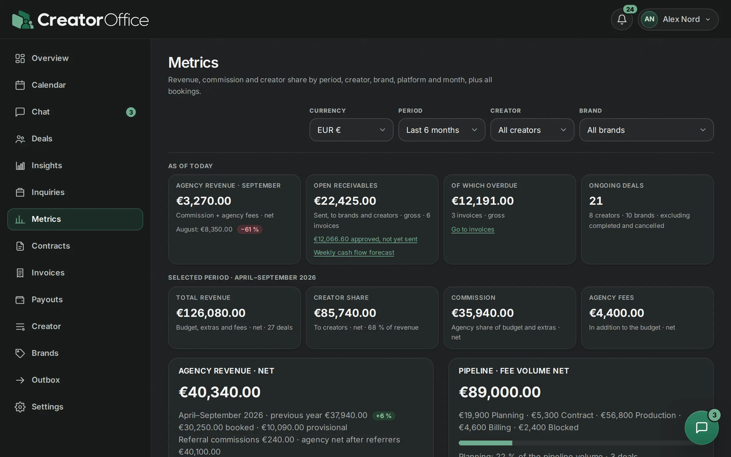This screenshot has width=731, height=457.
Task: Click the Creator list icon
Action: (20, 326)
